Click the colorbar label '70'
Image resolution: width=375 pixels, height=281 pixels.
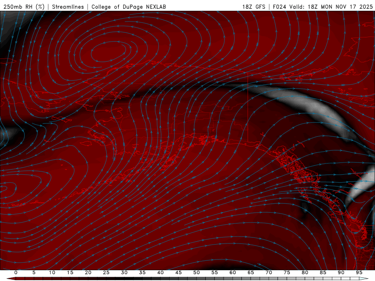[269, 273]
